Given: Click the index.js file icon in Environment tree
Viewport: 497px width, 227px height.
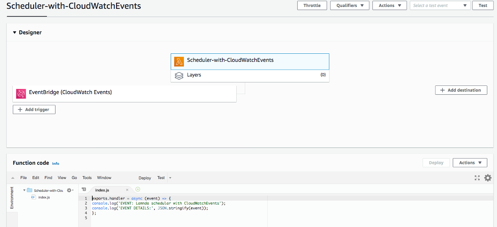Looking at the screenshot, I should 34,197.
